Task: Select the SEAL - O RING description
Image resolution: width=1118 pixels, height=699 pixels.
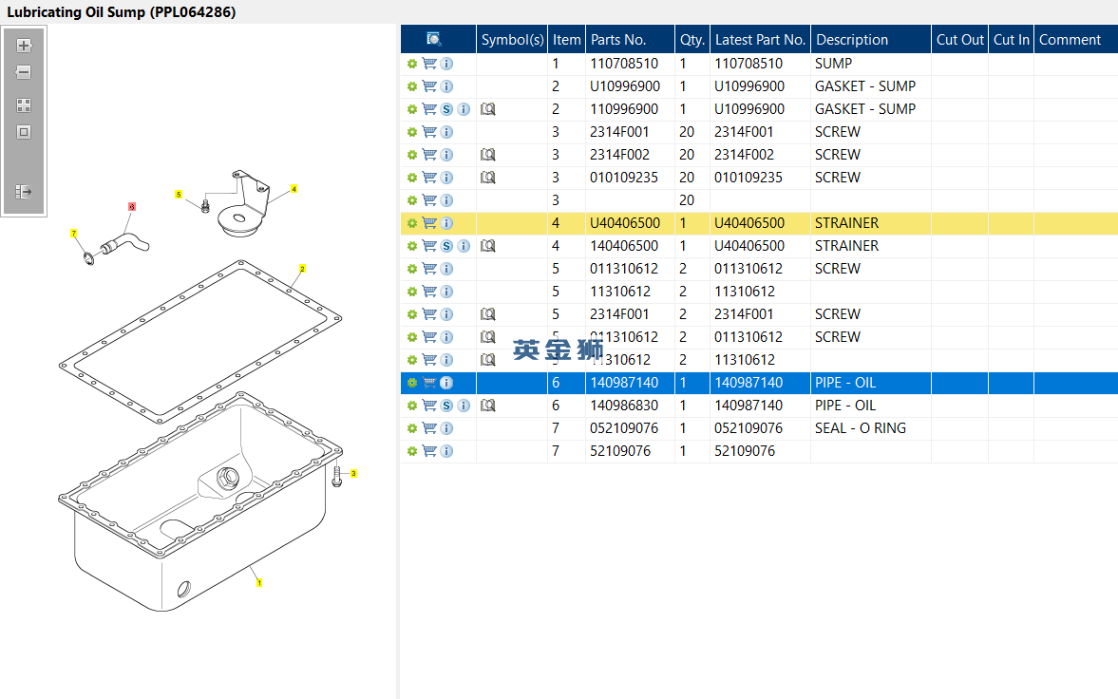Action: [861, 428]
